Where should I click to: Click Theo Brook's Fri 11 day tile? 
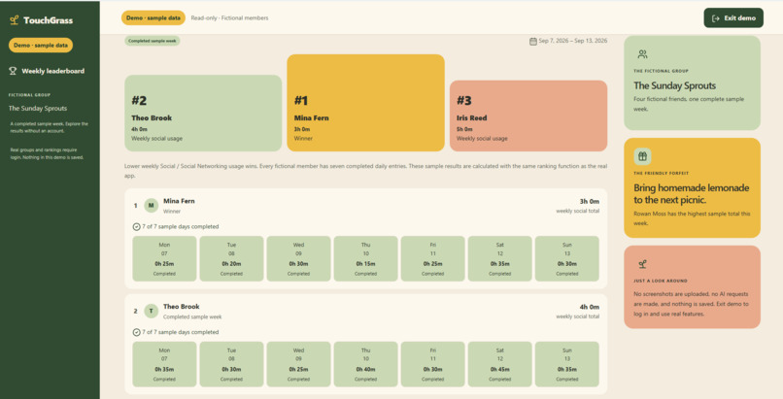pyautogui.click(x=433, y=364)
